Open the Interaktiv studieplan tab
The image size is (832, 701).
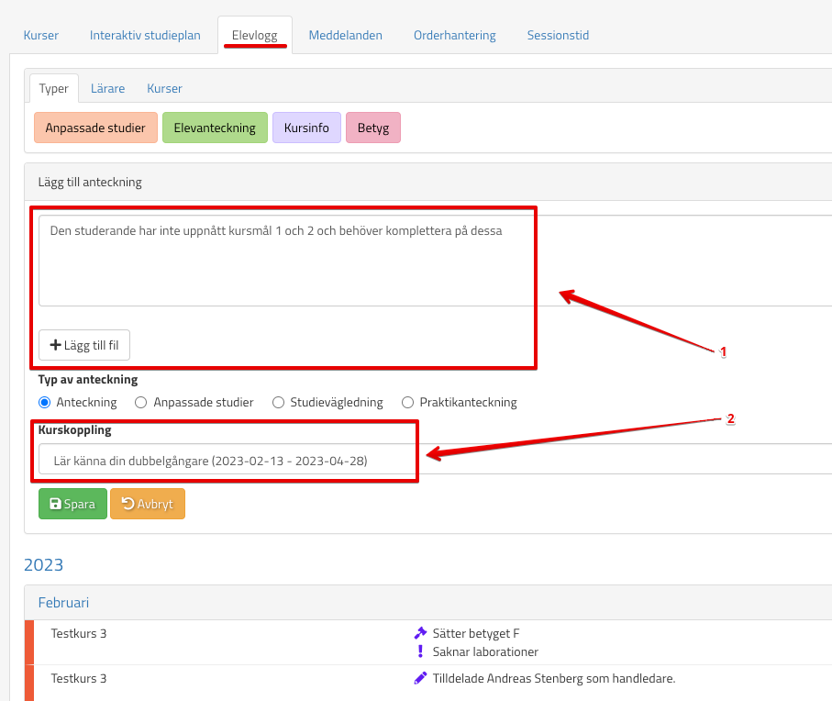click(x=145, y=35)
